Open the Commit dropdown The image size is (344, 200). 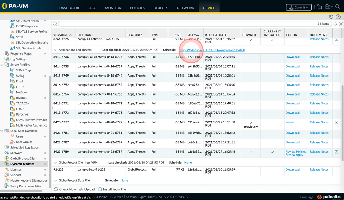click(299, 7)
